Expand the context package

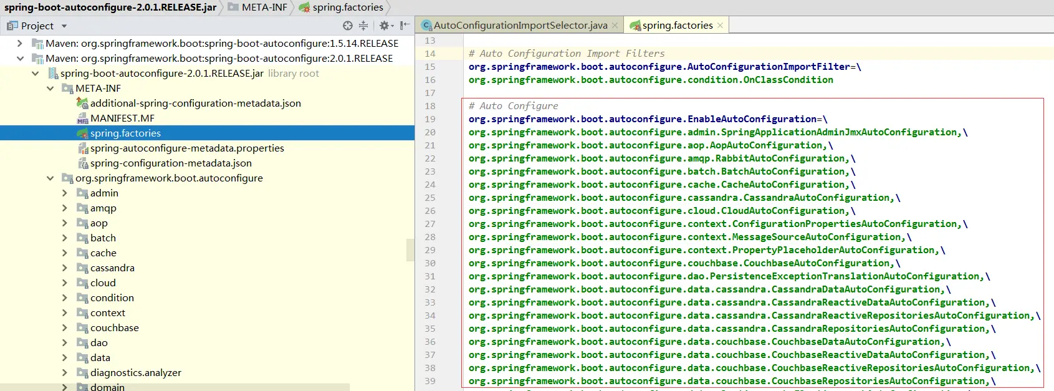[65, 312]
